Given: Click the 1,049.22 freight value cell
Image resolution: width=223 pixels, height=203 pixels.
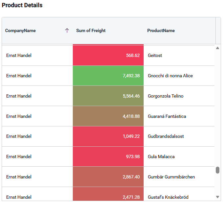Looking at the screenshot, I should [108, 136].
